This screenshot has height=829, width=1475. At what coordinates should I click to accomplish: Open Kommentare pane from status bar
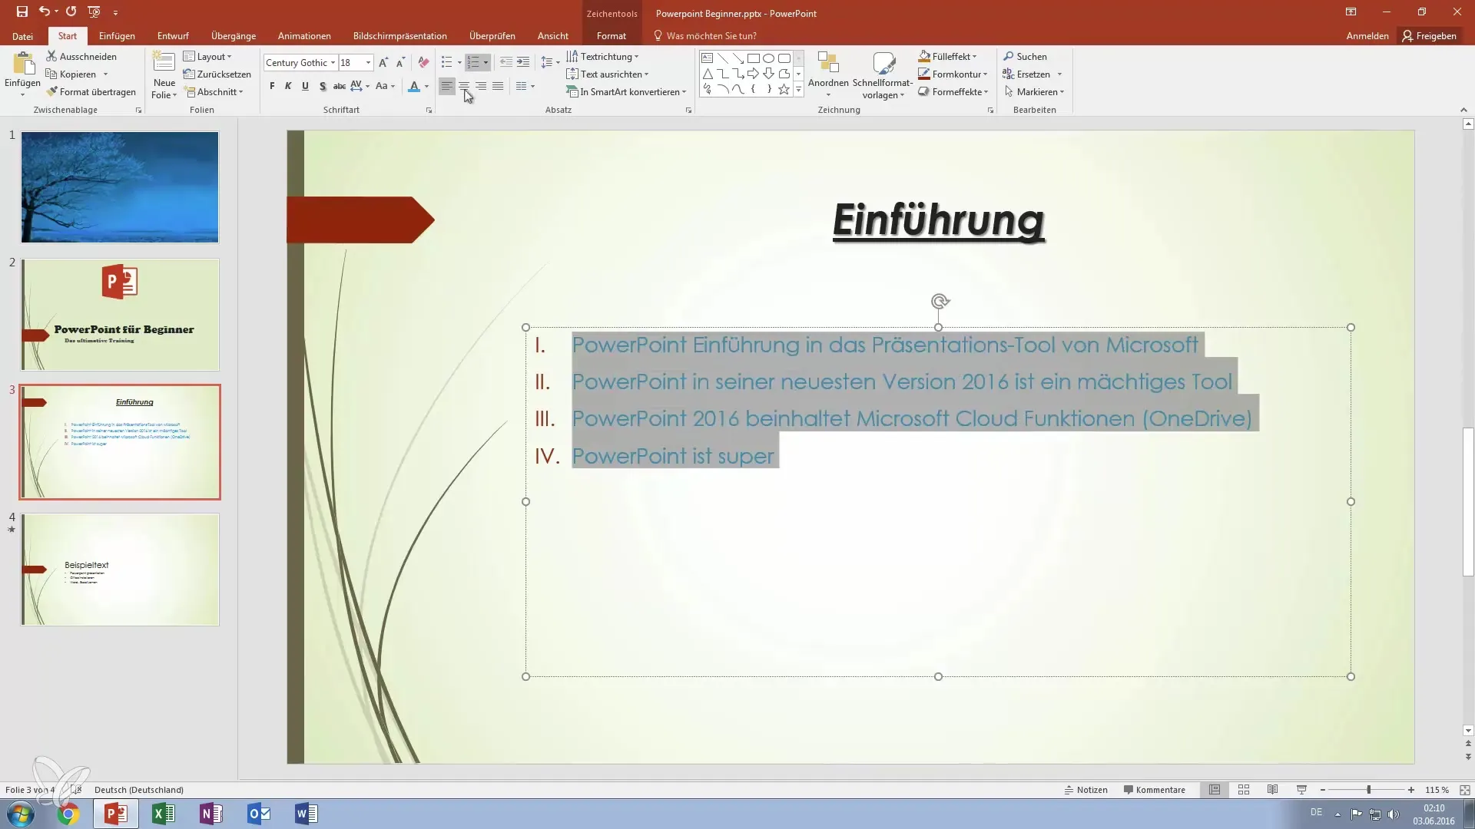[1154, 790]
